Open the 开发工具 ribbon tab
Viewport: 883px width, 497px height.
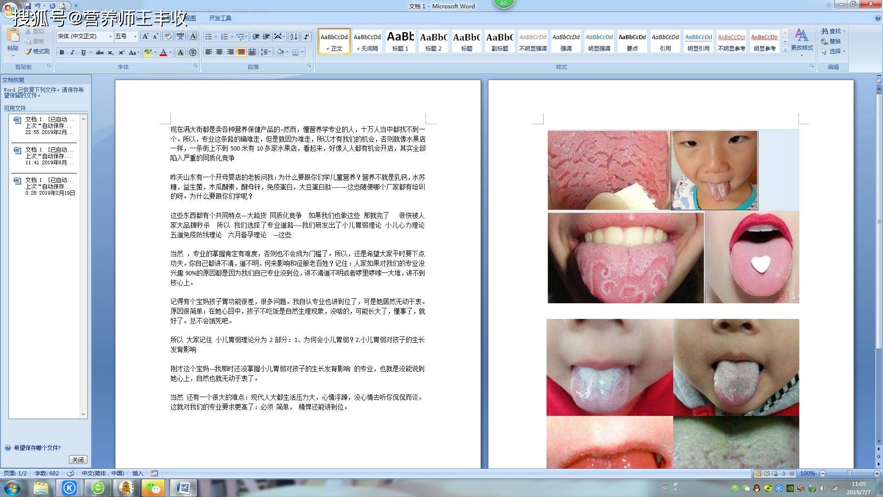[x=220, y=18]
